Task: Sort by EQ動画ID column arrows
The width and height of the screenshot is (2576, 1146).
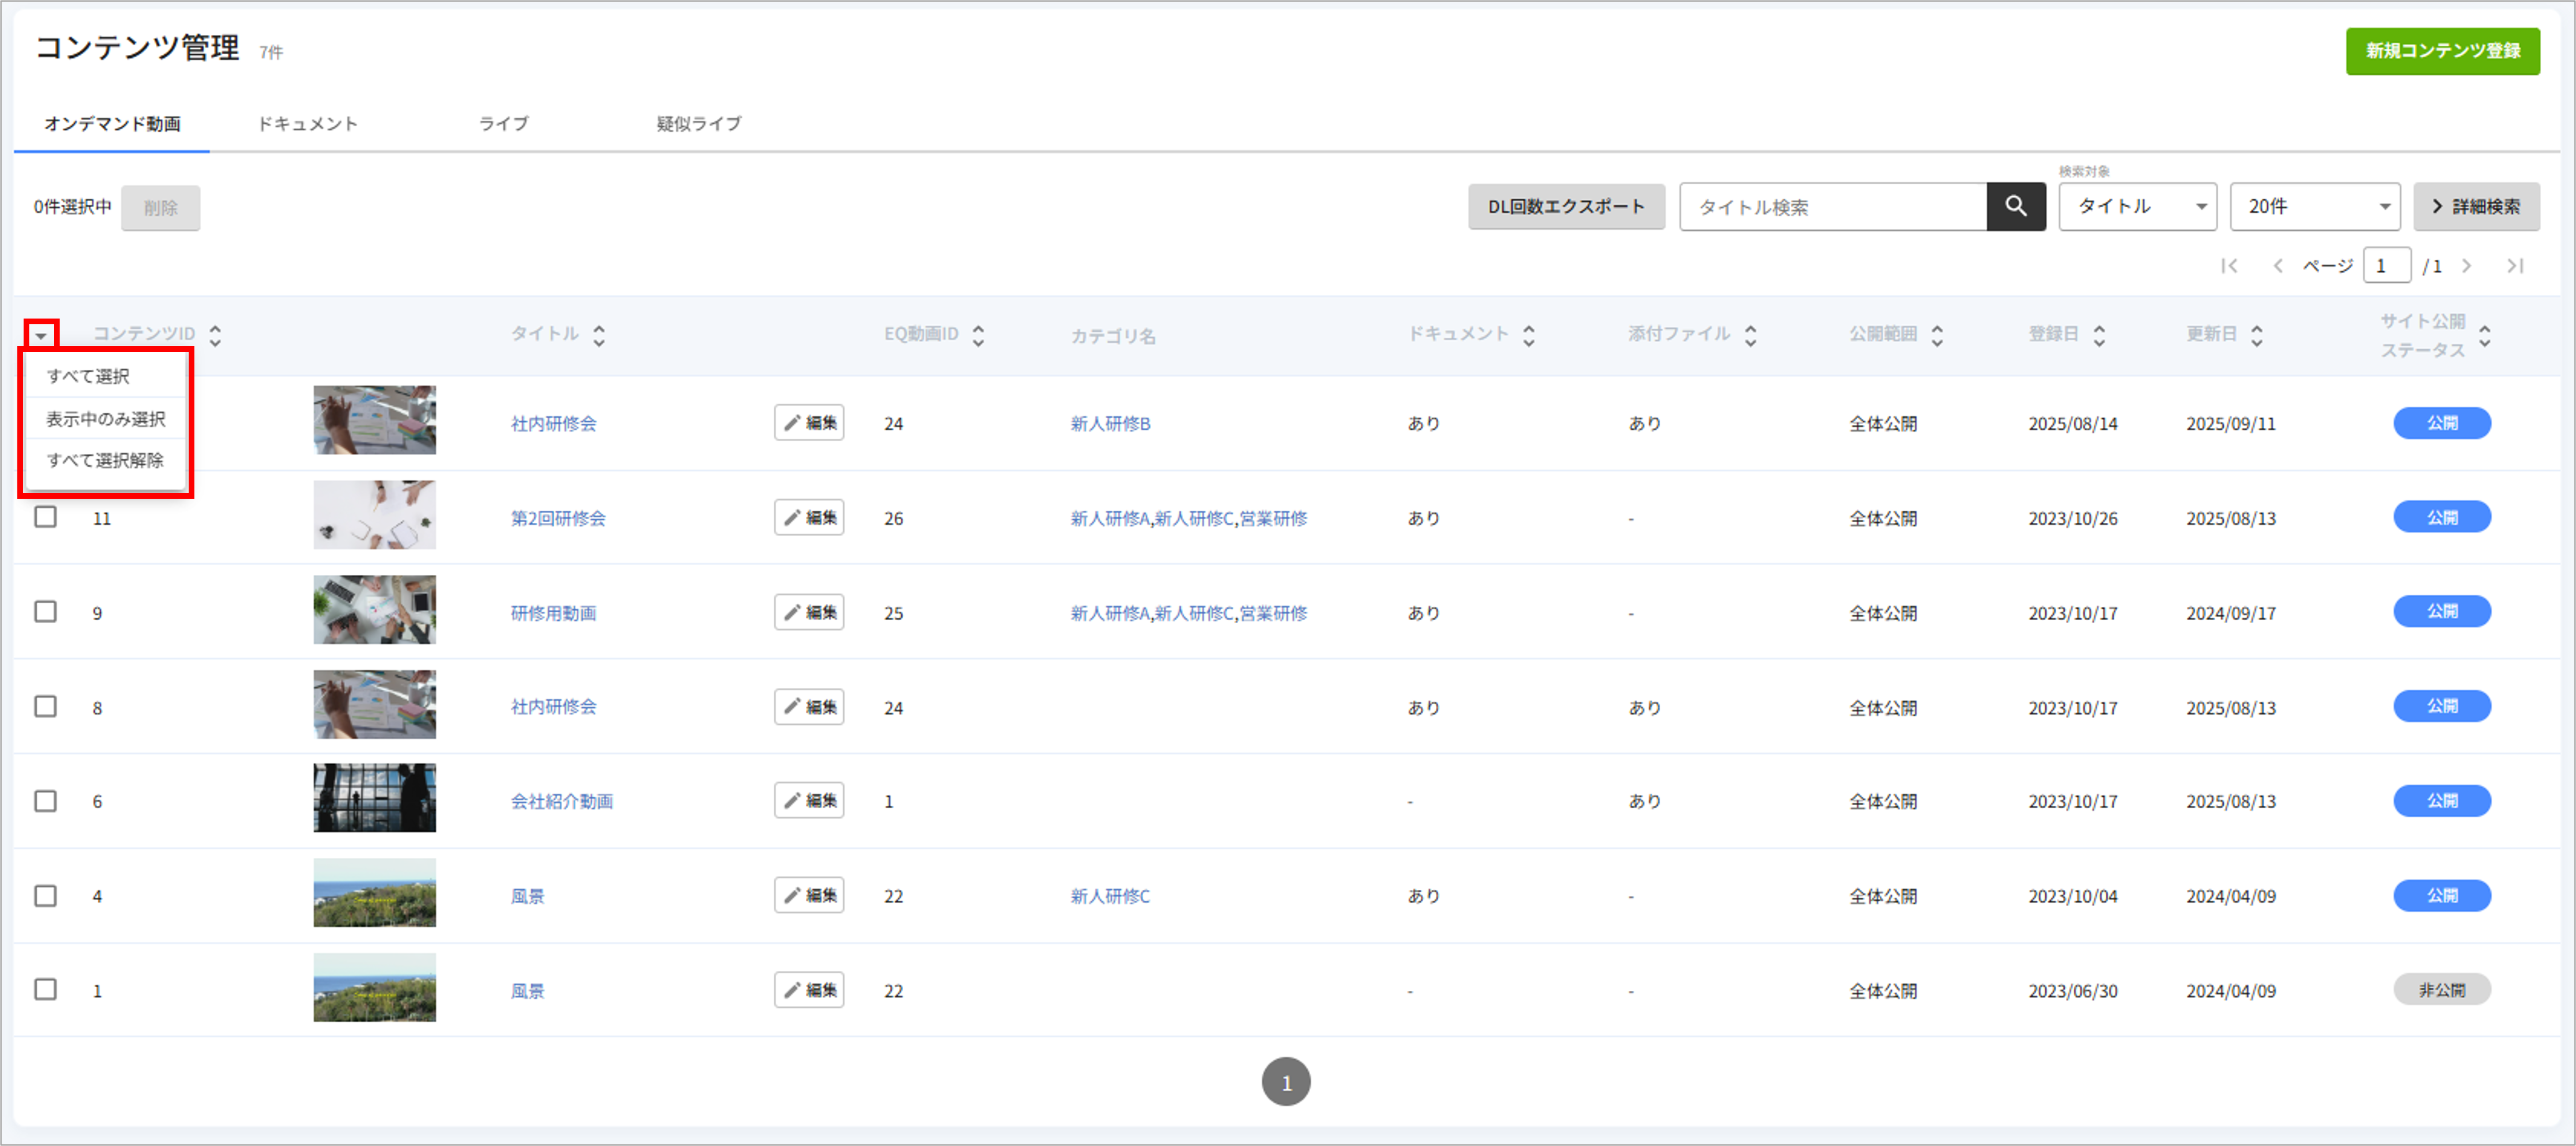Action: (978, 335)
